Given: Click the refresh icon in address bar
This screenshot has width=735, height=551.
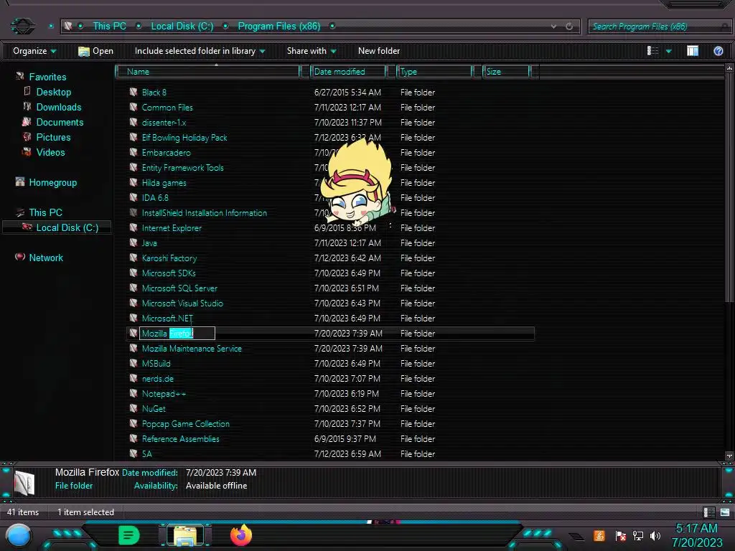Looking at the screenshot, I should pos(569,27).
